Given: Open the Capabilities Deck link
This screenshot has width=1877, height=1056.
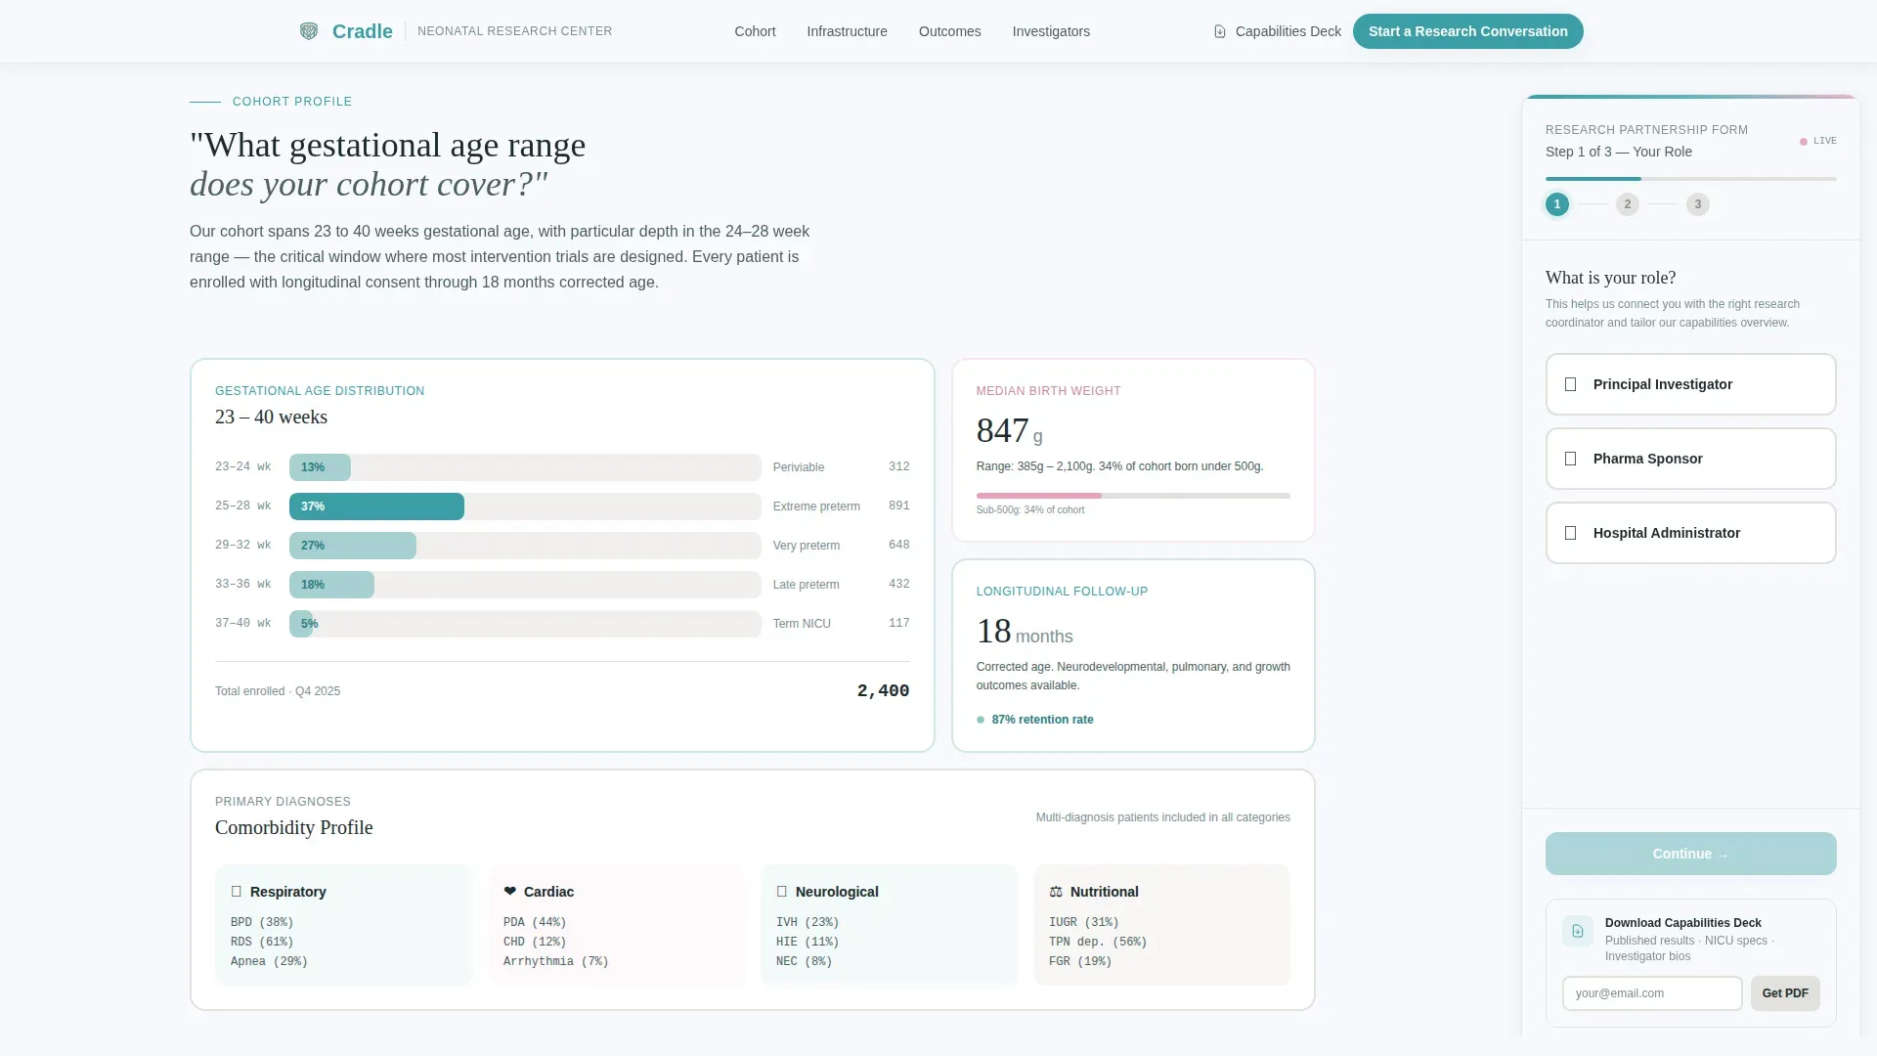Looking at the screenshot, I should 1277,31.
